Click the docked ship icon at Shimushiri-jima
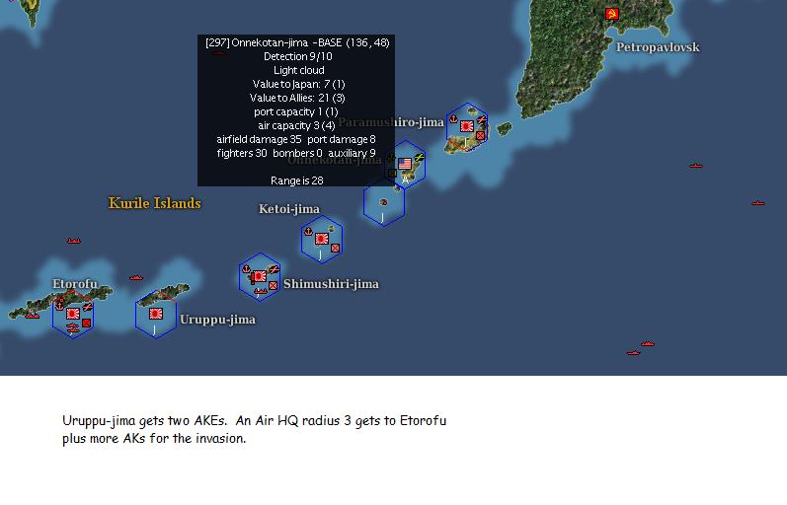787x505 pixels. click(260, 291)
